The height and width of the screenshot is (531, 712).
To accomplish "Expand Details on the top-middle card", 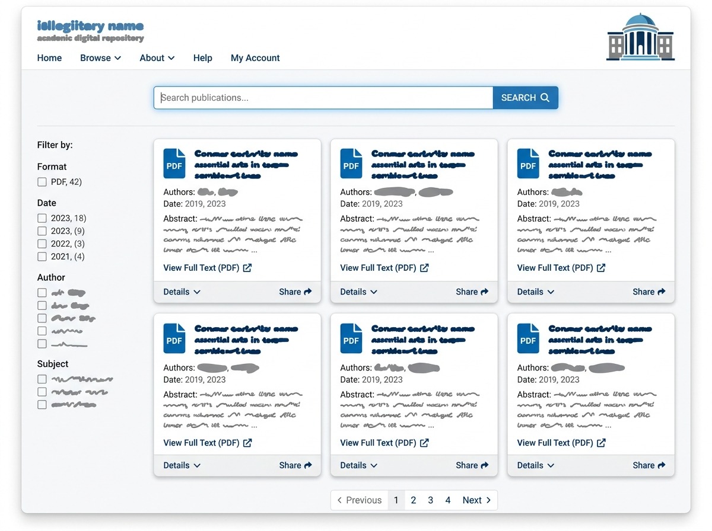I will pyautogui.click(x=359, y=292).
